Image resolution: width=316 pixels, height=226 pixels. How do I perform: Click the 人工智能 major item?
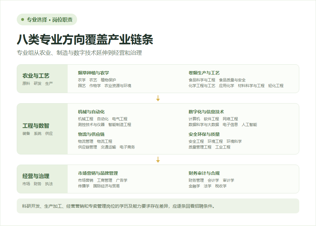(249, 125)
